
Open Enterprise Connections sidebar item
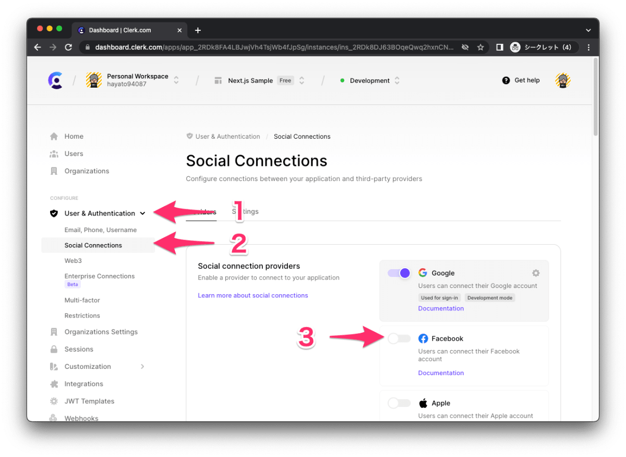(x=100, y=276)
